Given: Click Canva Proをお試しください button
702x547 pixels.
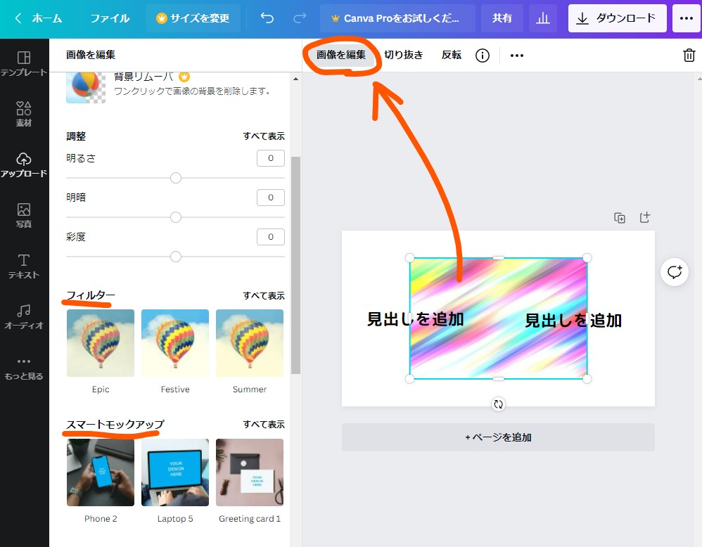Looking at the screenshot, I should click(x=397, y=18).
